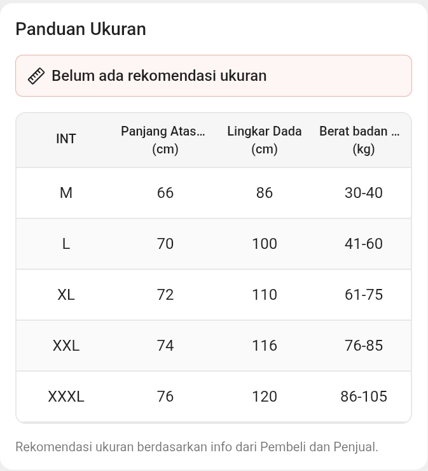
Task: Choose the size L row label
Action: tap(66, 244)
